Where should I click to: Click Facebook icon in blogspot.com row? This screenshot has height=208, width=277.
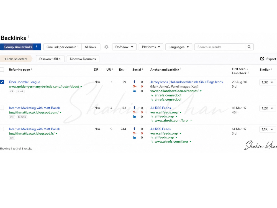click(134, 108)
